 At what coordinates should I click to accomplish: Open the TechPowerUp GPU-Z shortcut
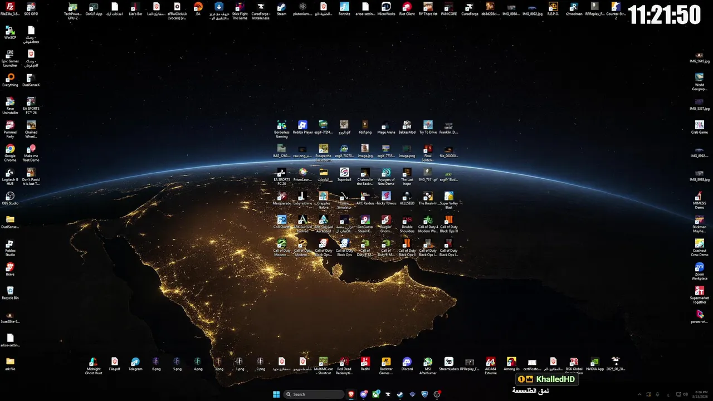pos(73,11)
